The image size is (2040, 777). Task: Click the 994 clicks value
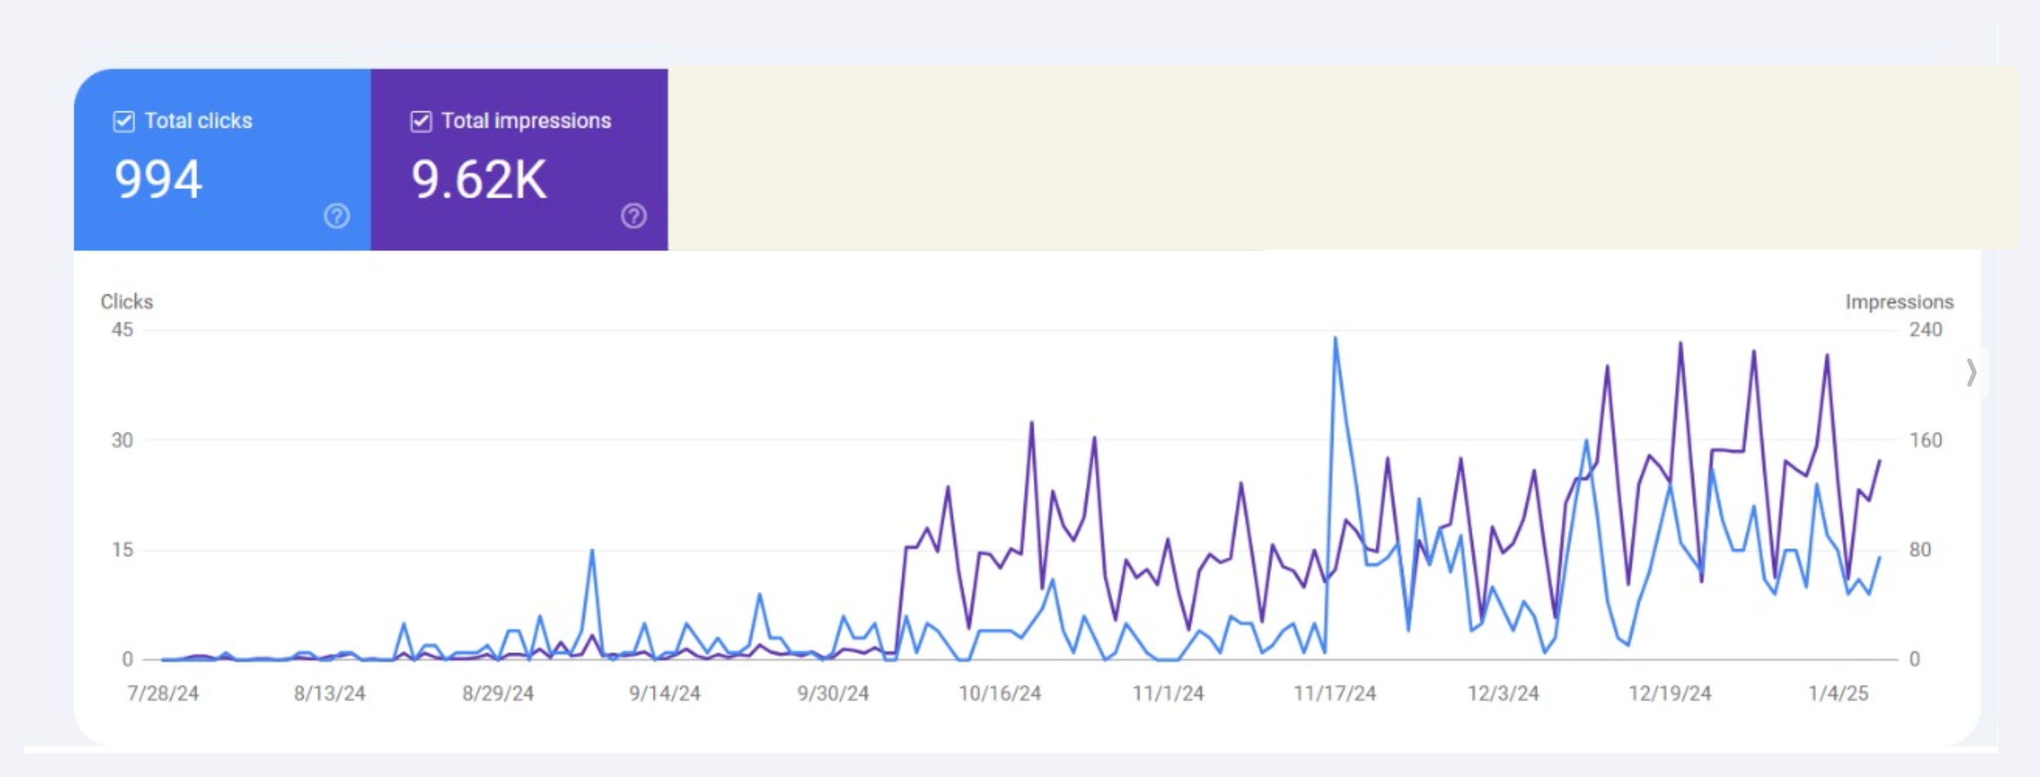[x=159, y=180]
